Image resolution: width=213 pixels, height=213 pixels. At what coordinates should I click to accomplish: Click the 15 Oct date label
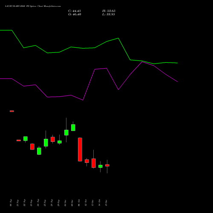(x=106, y=203)
